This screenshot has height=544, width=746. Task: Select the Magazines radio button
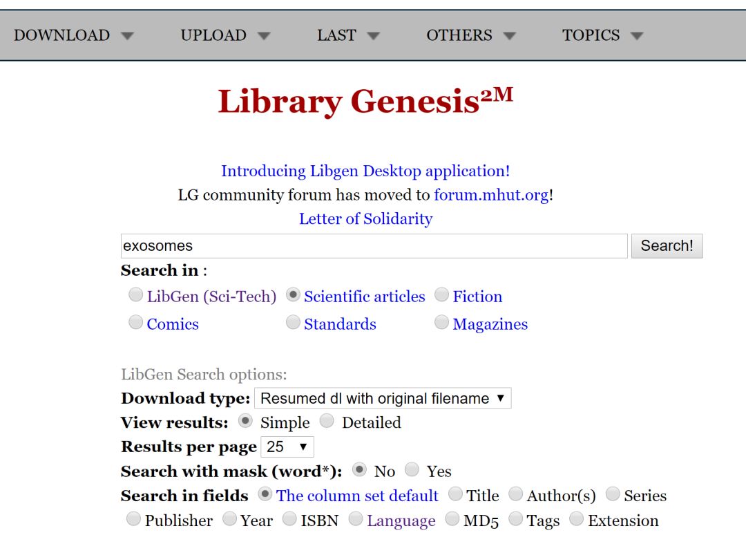pyautogui.click(x=441, y=322)
